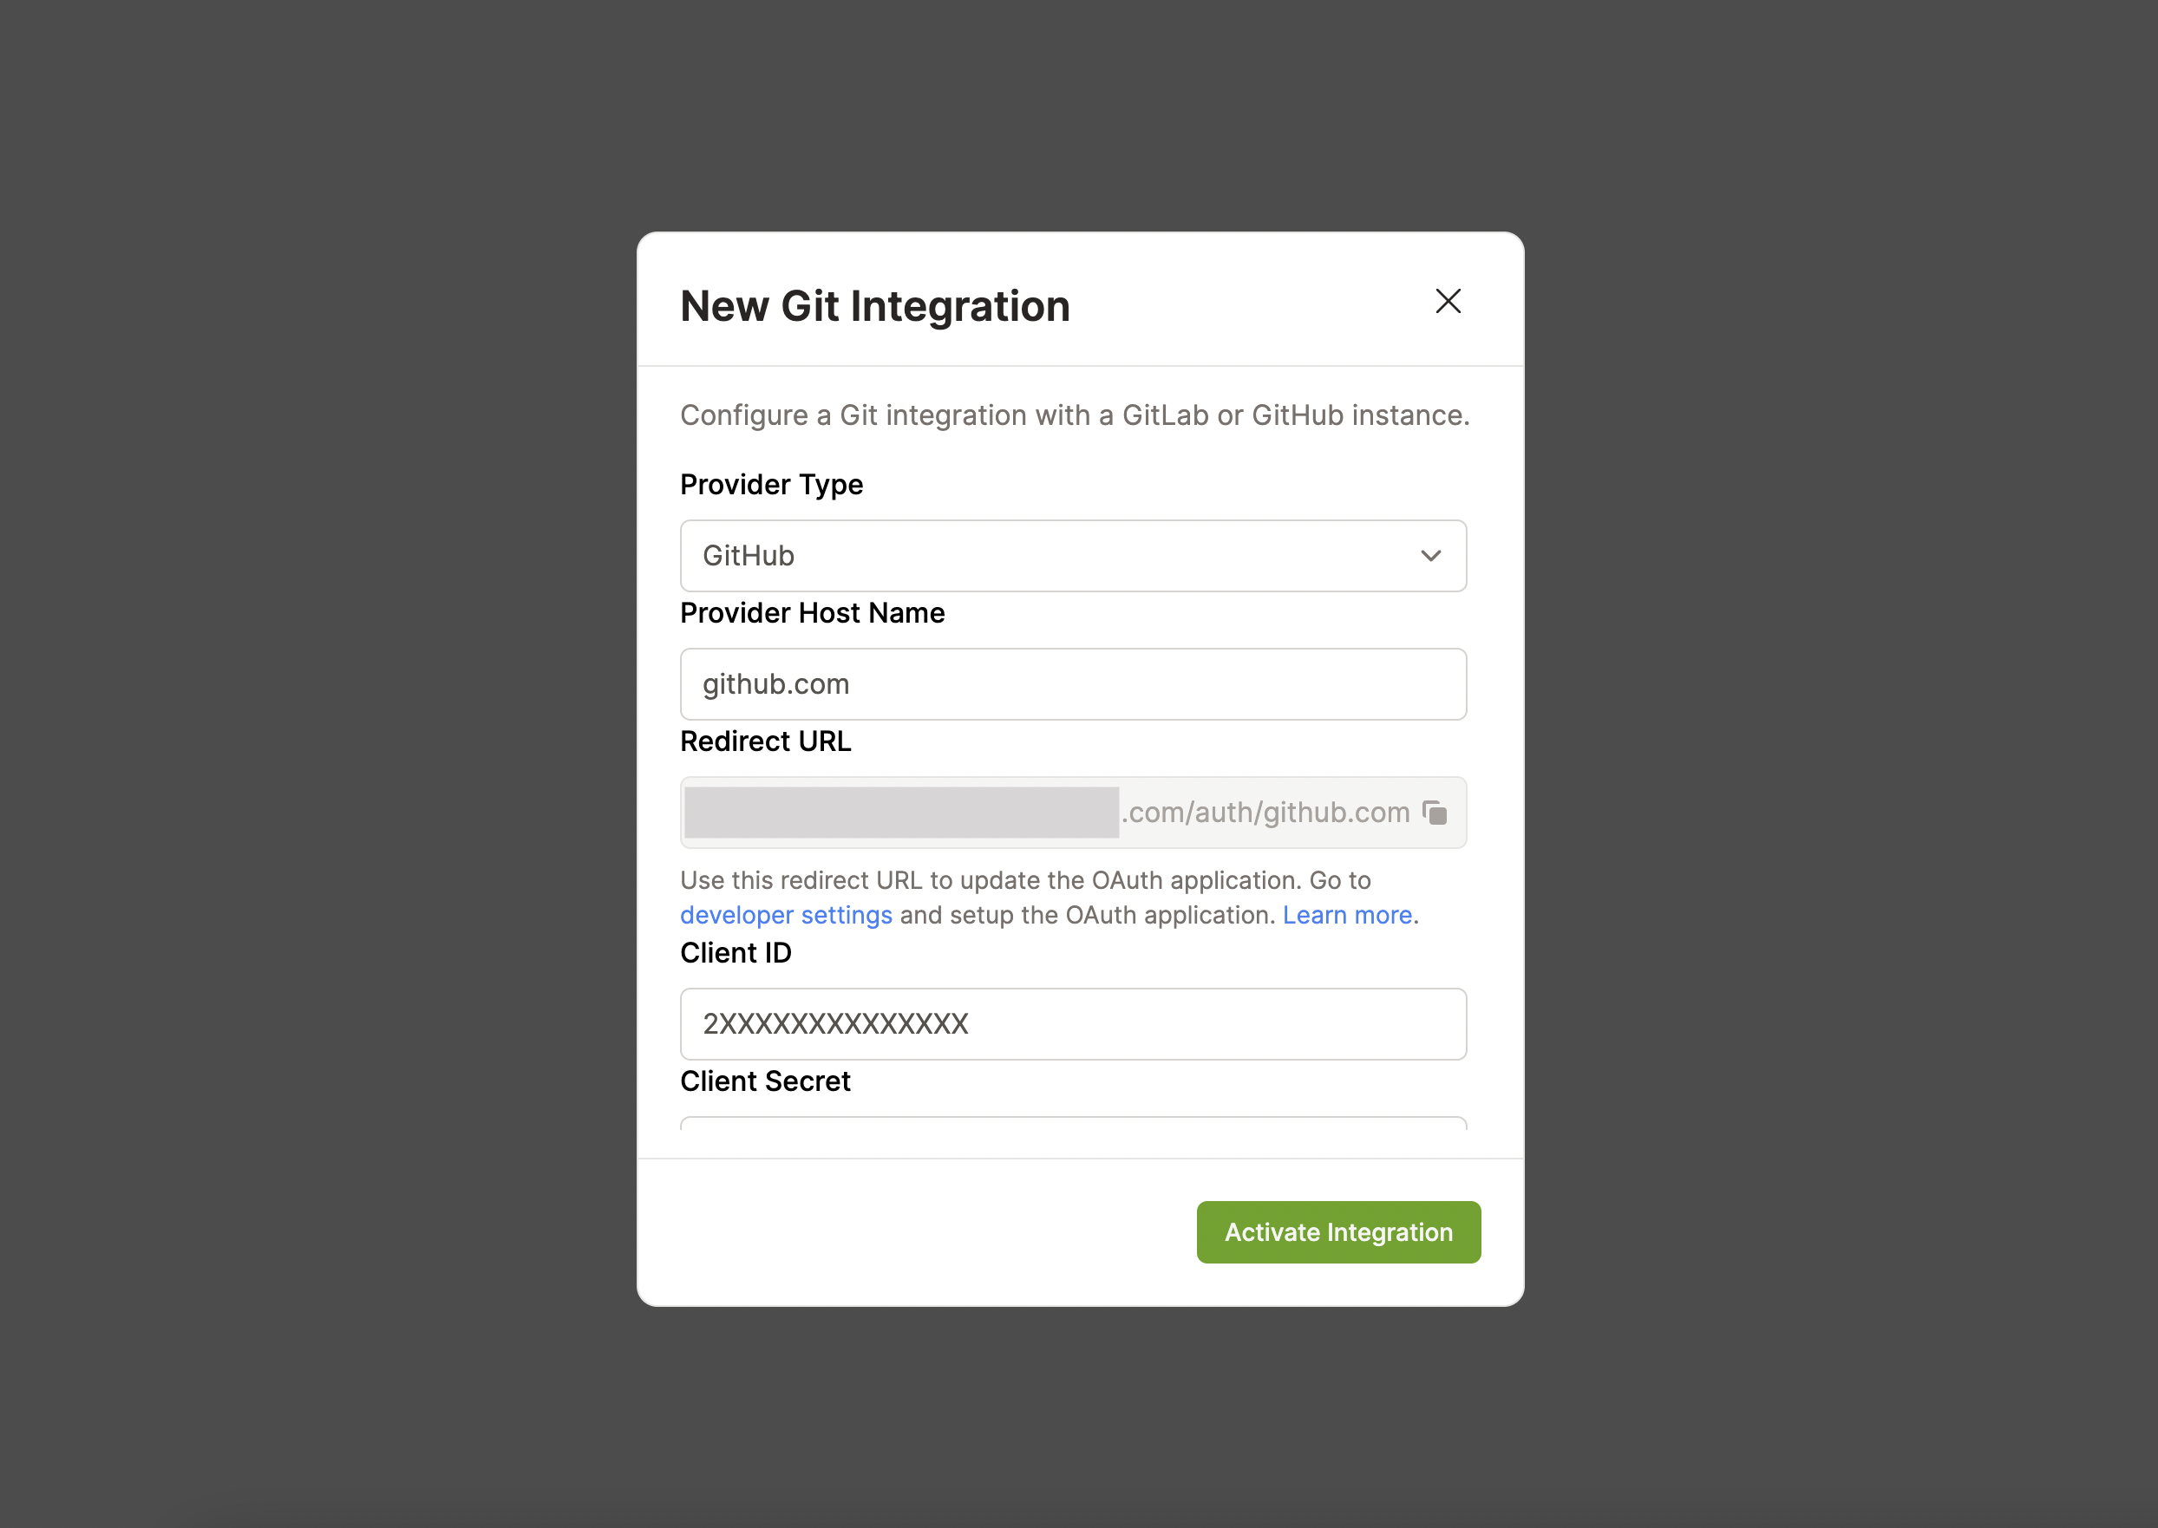Click the Learn more link
This screenshot has width=2158, height=1528.
coord(1348,915)
